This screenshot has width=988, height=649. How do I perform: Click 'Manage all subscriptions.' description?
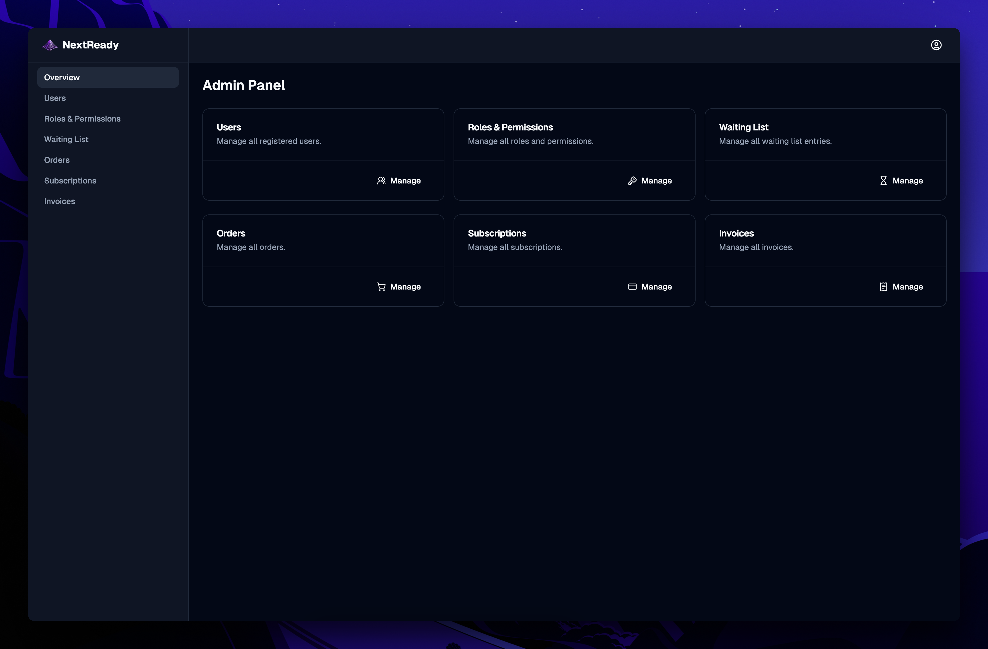pyautogui.click(x=515, y=248)
